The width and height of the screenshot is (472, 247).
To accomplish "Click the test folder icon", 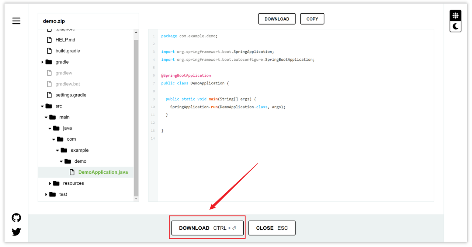I will [52, 194].
